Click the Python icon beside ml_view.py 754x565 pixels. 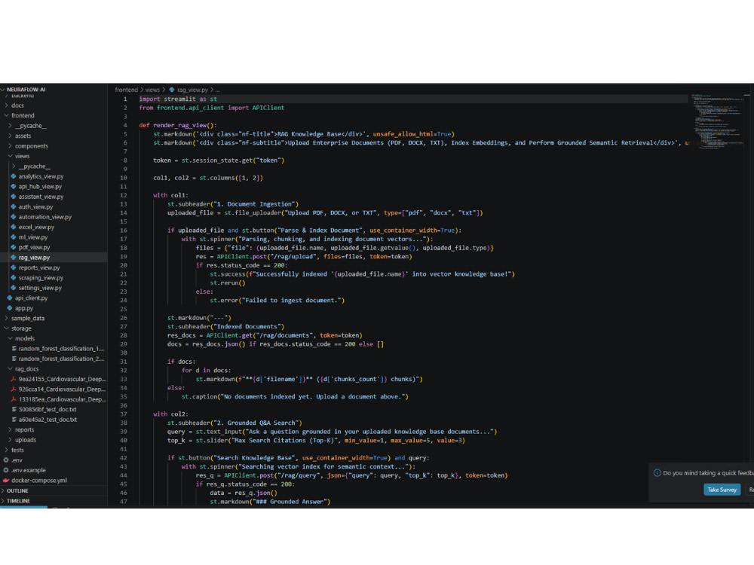(14, 237)
